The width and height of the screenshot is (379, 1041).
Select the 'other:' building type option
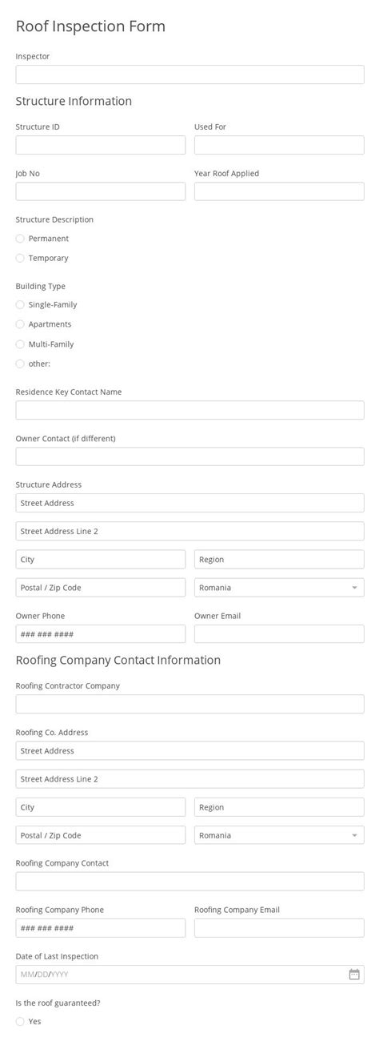click(x=20, y=364)
